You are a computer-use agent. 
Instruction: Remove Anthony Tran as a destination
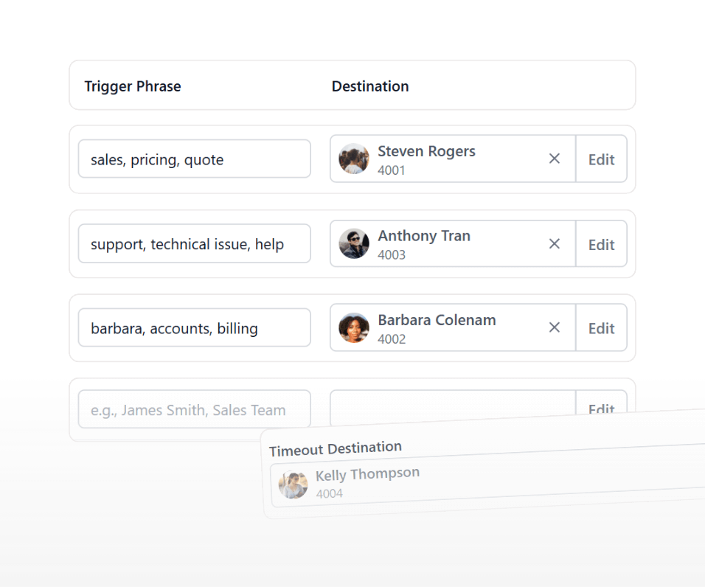pyautogui.click(x=555, y=243)
